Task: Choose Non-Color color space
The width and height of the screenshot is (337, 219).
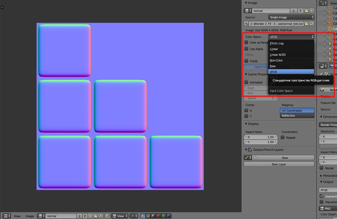Action: (291, 60)
